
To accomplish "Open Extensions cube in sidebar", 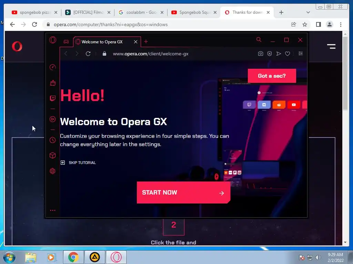I will (x=52, y=155).
